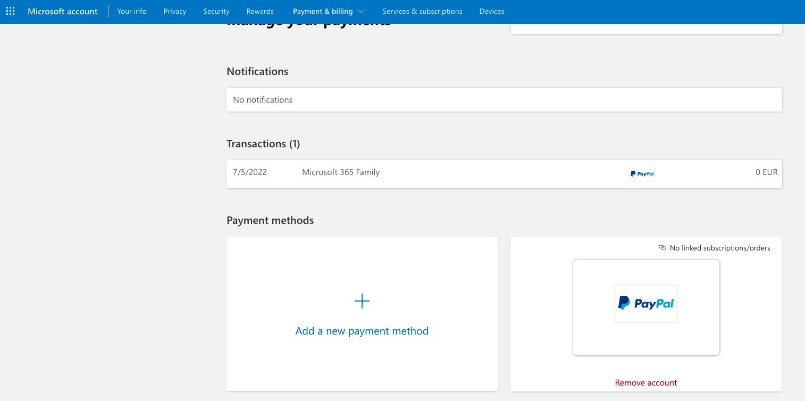The width and height of the screenshot is (805, 401).
Task: Select the Microsoft 365 Family transaction
Action: click(x=341, y=172)
